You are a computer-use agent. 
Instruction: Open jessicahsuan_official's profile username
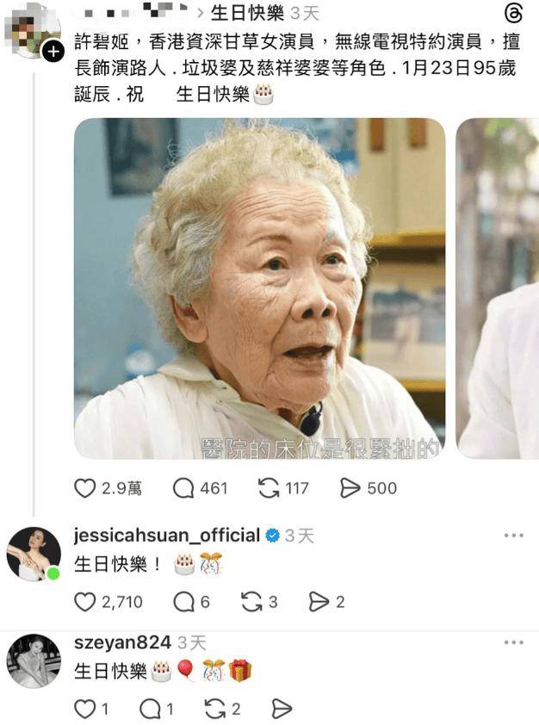point(167,536)
